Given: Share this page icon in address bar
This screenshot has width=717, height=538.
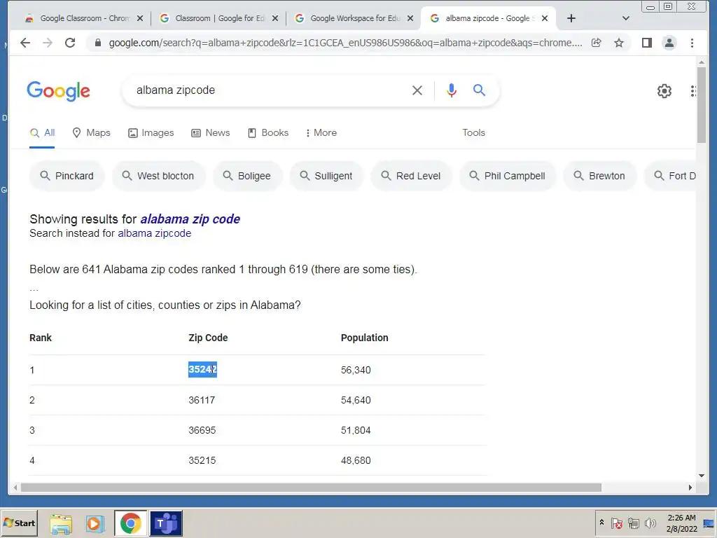Looking at the screenshot, I should [x=597, y=43].
